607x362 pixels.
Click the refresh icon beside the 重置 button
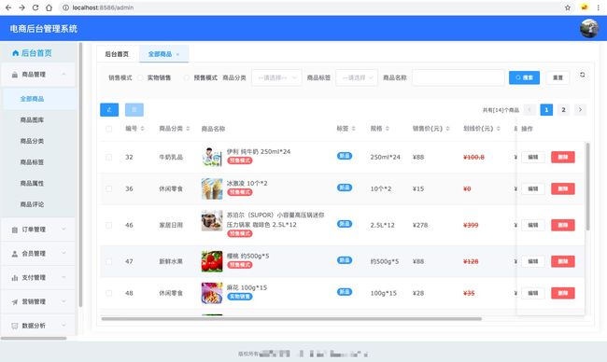click(x=582, y=75)
